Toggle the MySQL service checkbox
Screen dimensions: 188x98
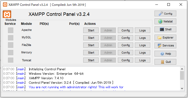point(11,38)
